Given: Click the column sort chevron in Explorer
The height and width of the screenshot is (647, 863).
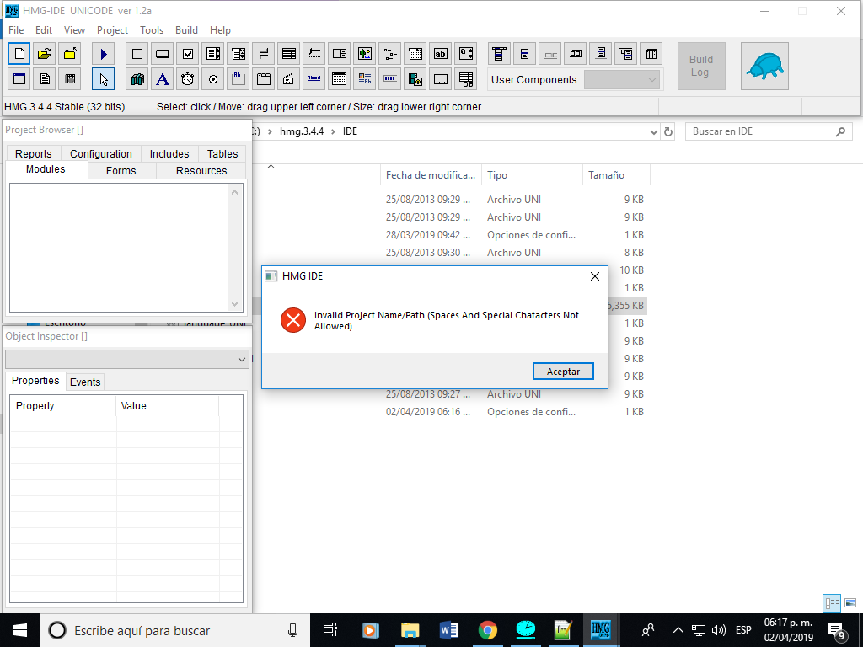Looking at the screenshot, I should click(271, 166).
